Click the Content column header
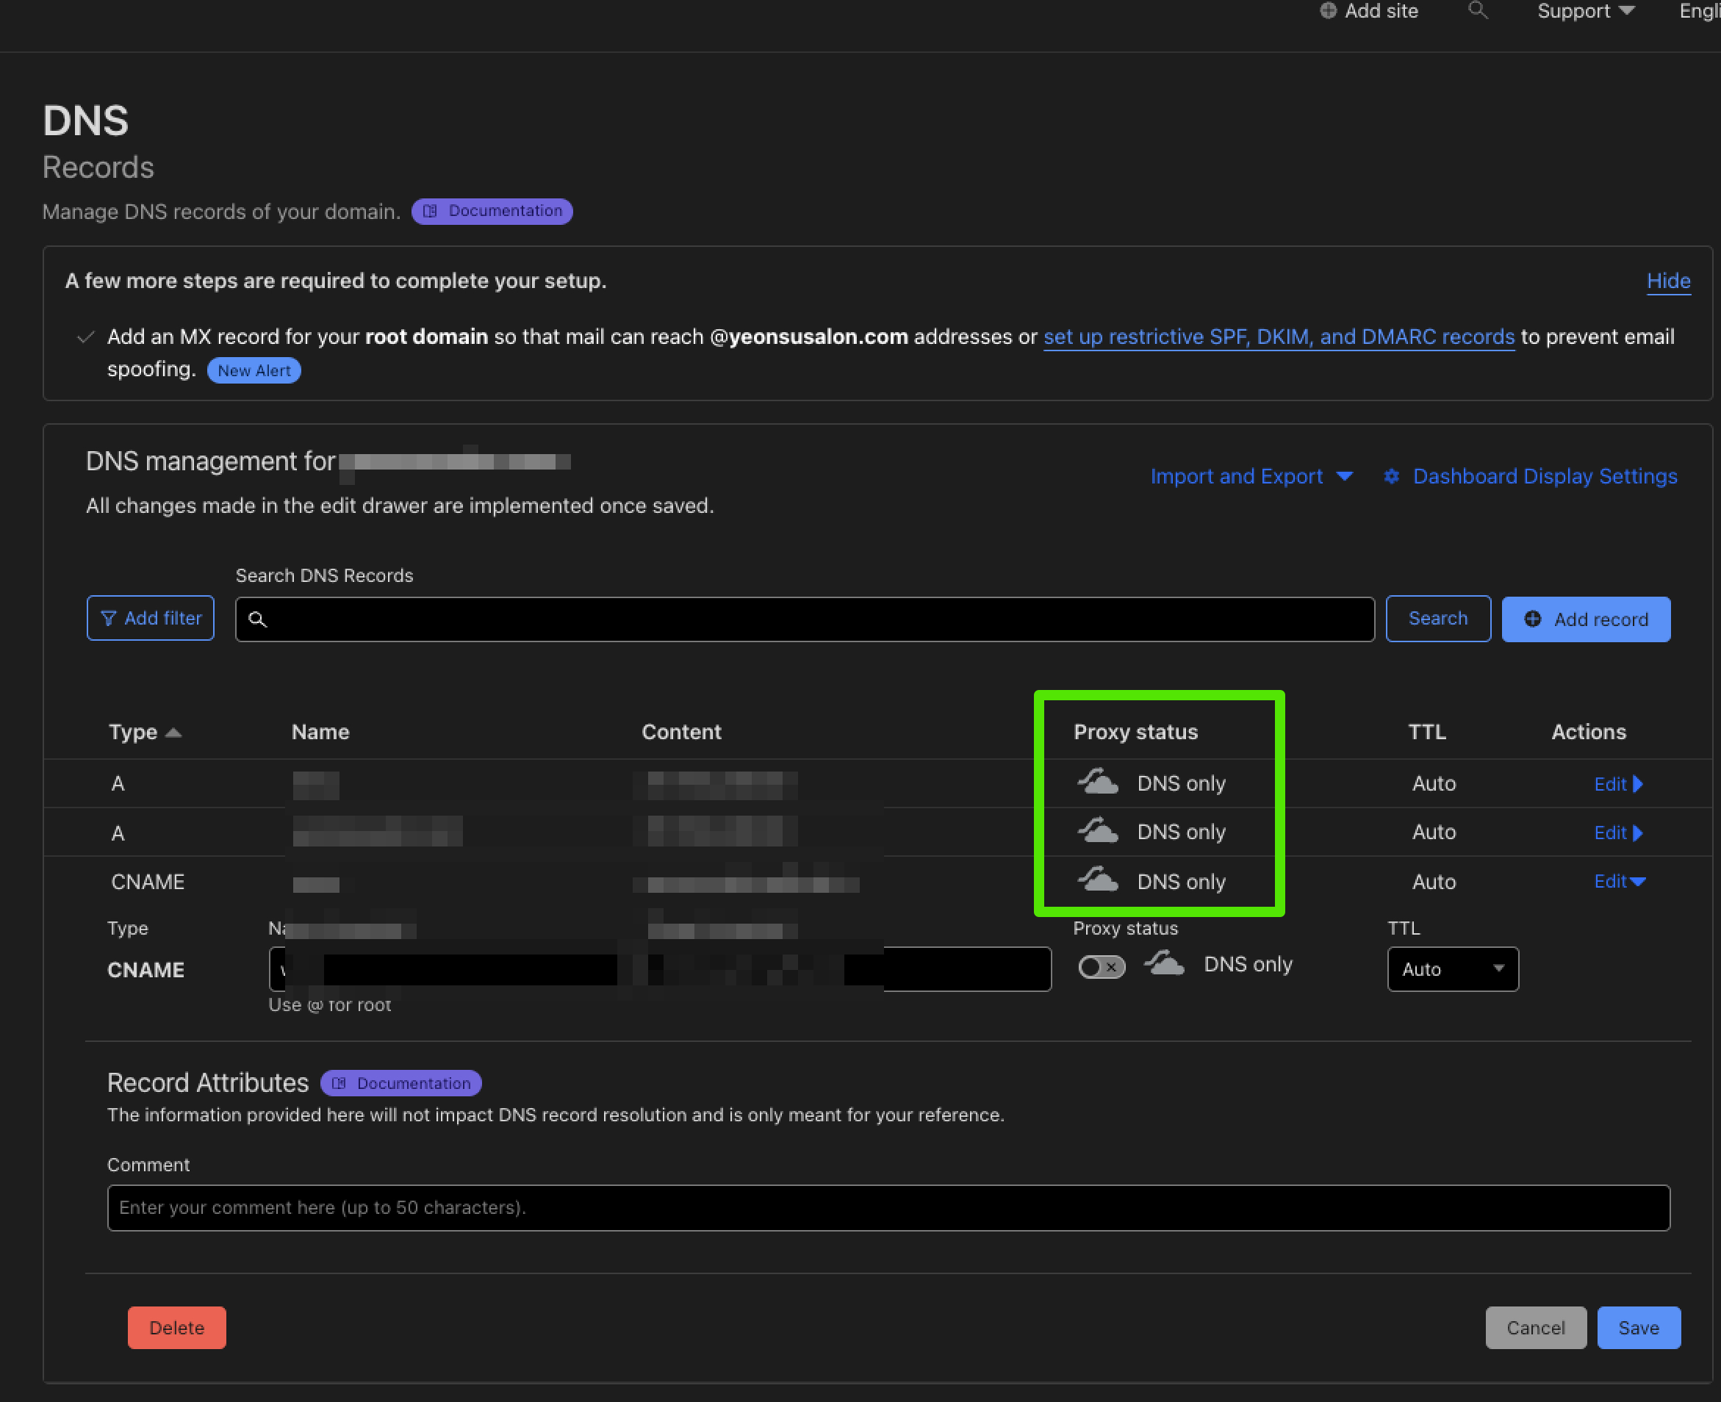 (x=680, y=732)
